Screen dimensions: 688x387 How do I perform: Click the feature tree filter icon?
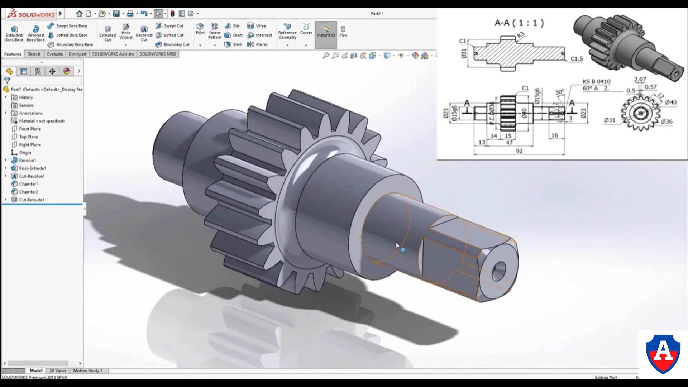7,81
